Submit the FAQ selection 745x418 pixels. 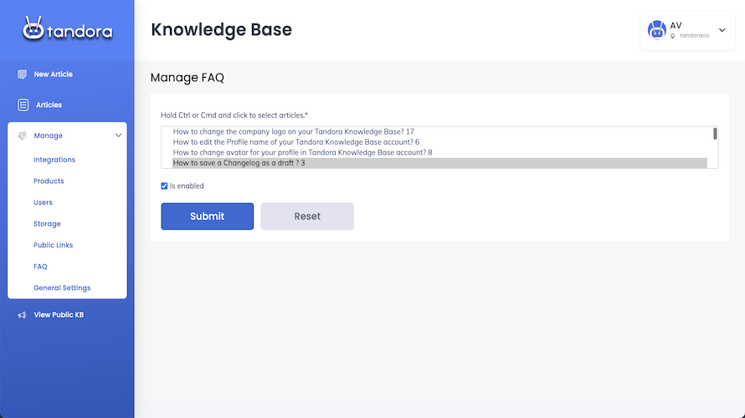coord(207,217)
